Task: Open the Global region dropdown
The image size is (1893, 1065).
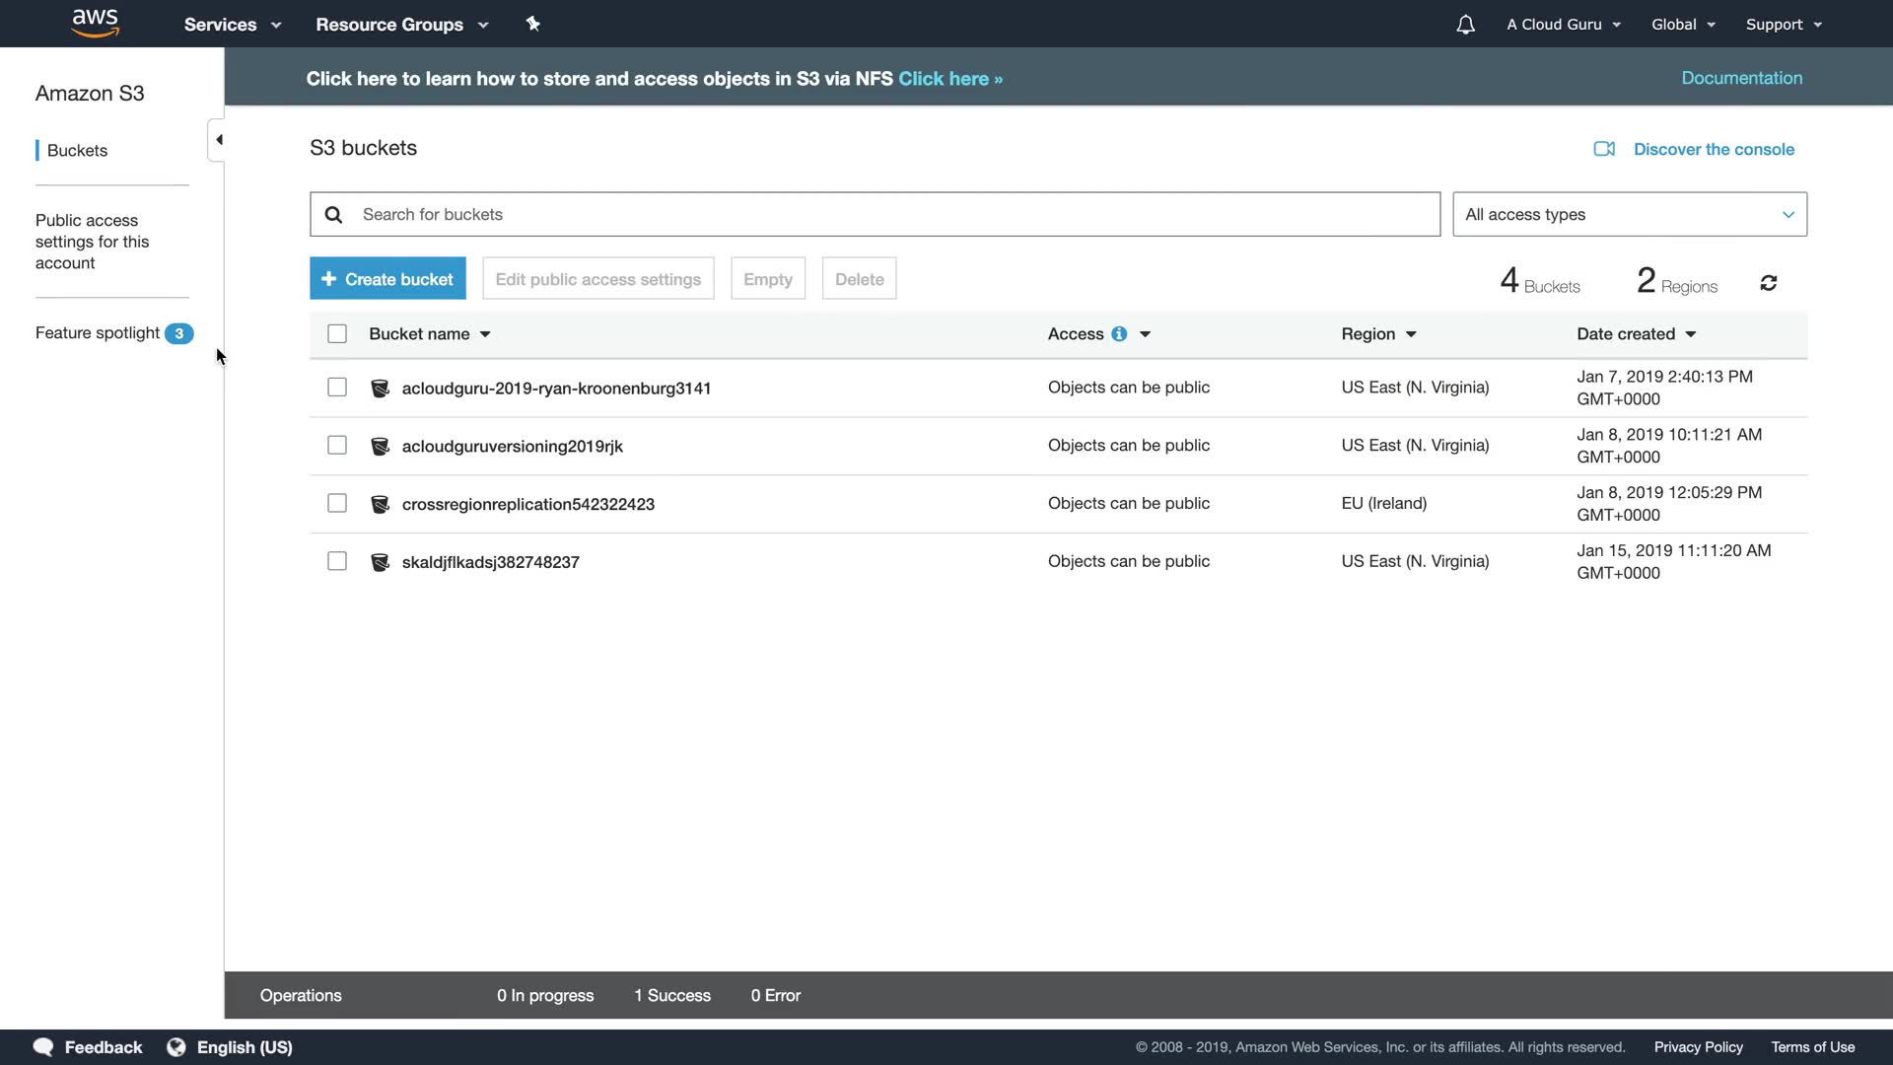Action: click(x=1683, y=25)
